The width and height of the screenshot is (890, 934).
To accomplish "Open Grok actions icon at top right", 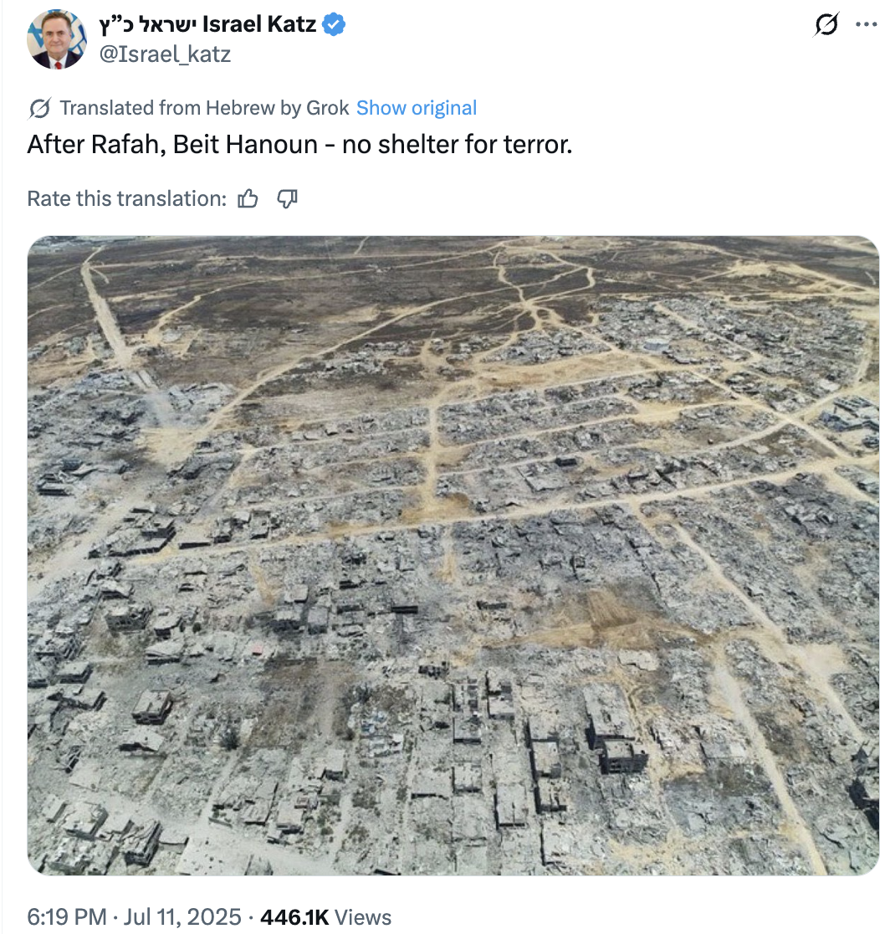I will point(826,24).
